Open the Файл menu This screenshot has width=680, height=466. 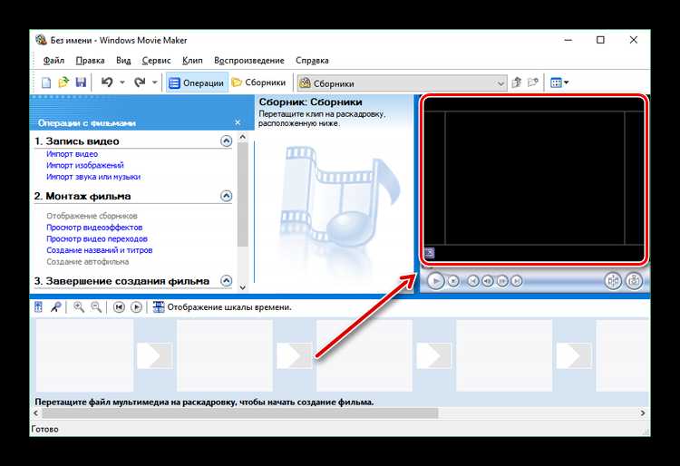[53, 61]
